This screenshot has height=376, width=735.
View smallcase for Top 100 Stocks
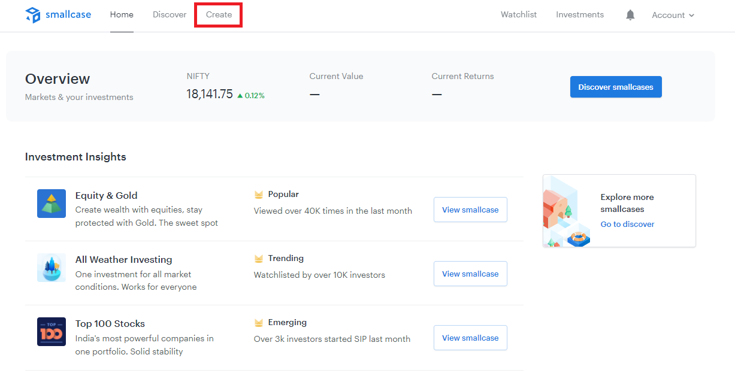(x=470, y=338)
